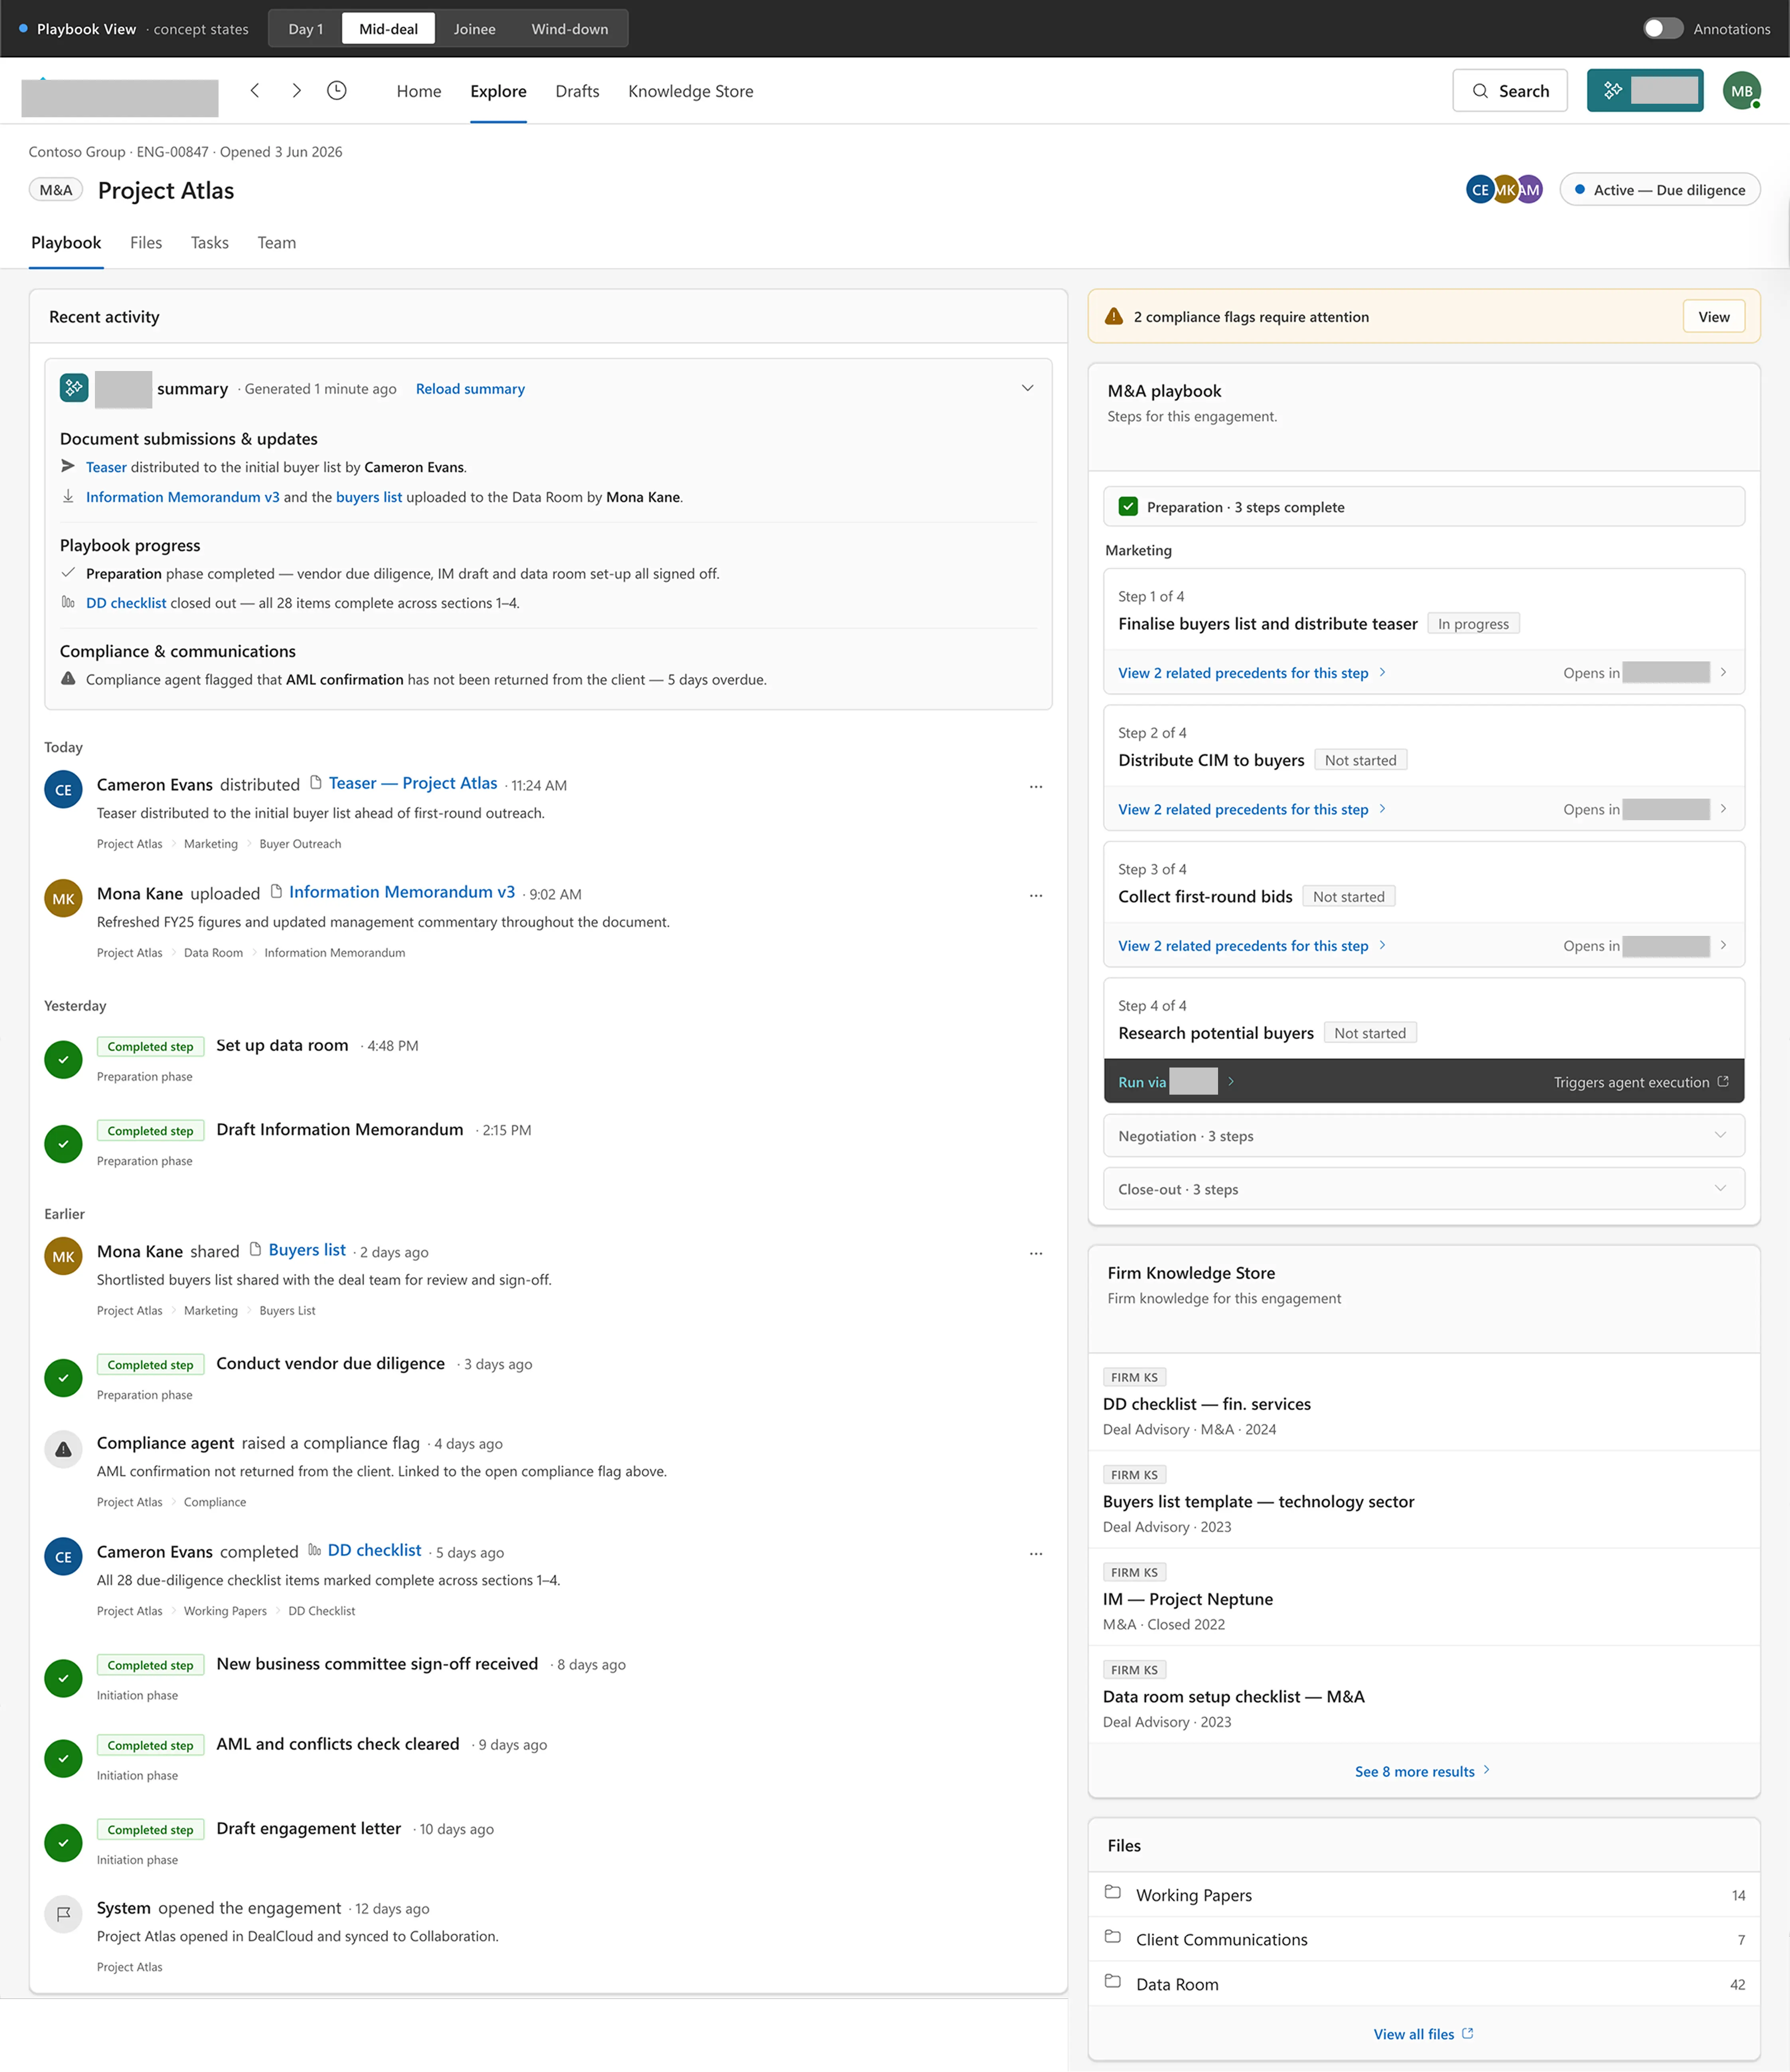Open the Home nav item

pos(419,91)
